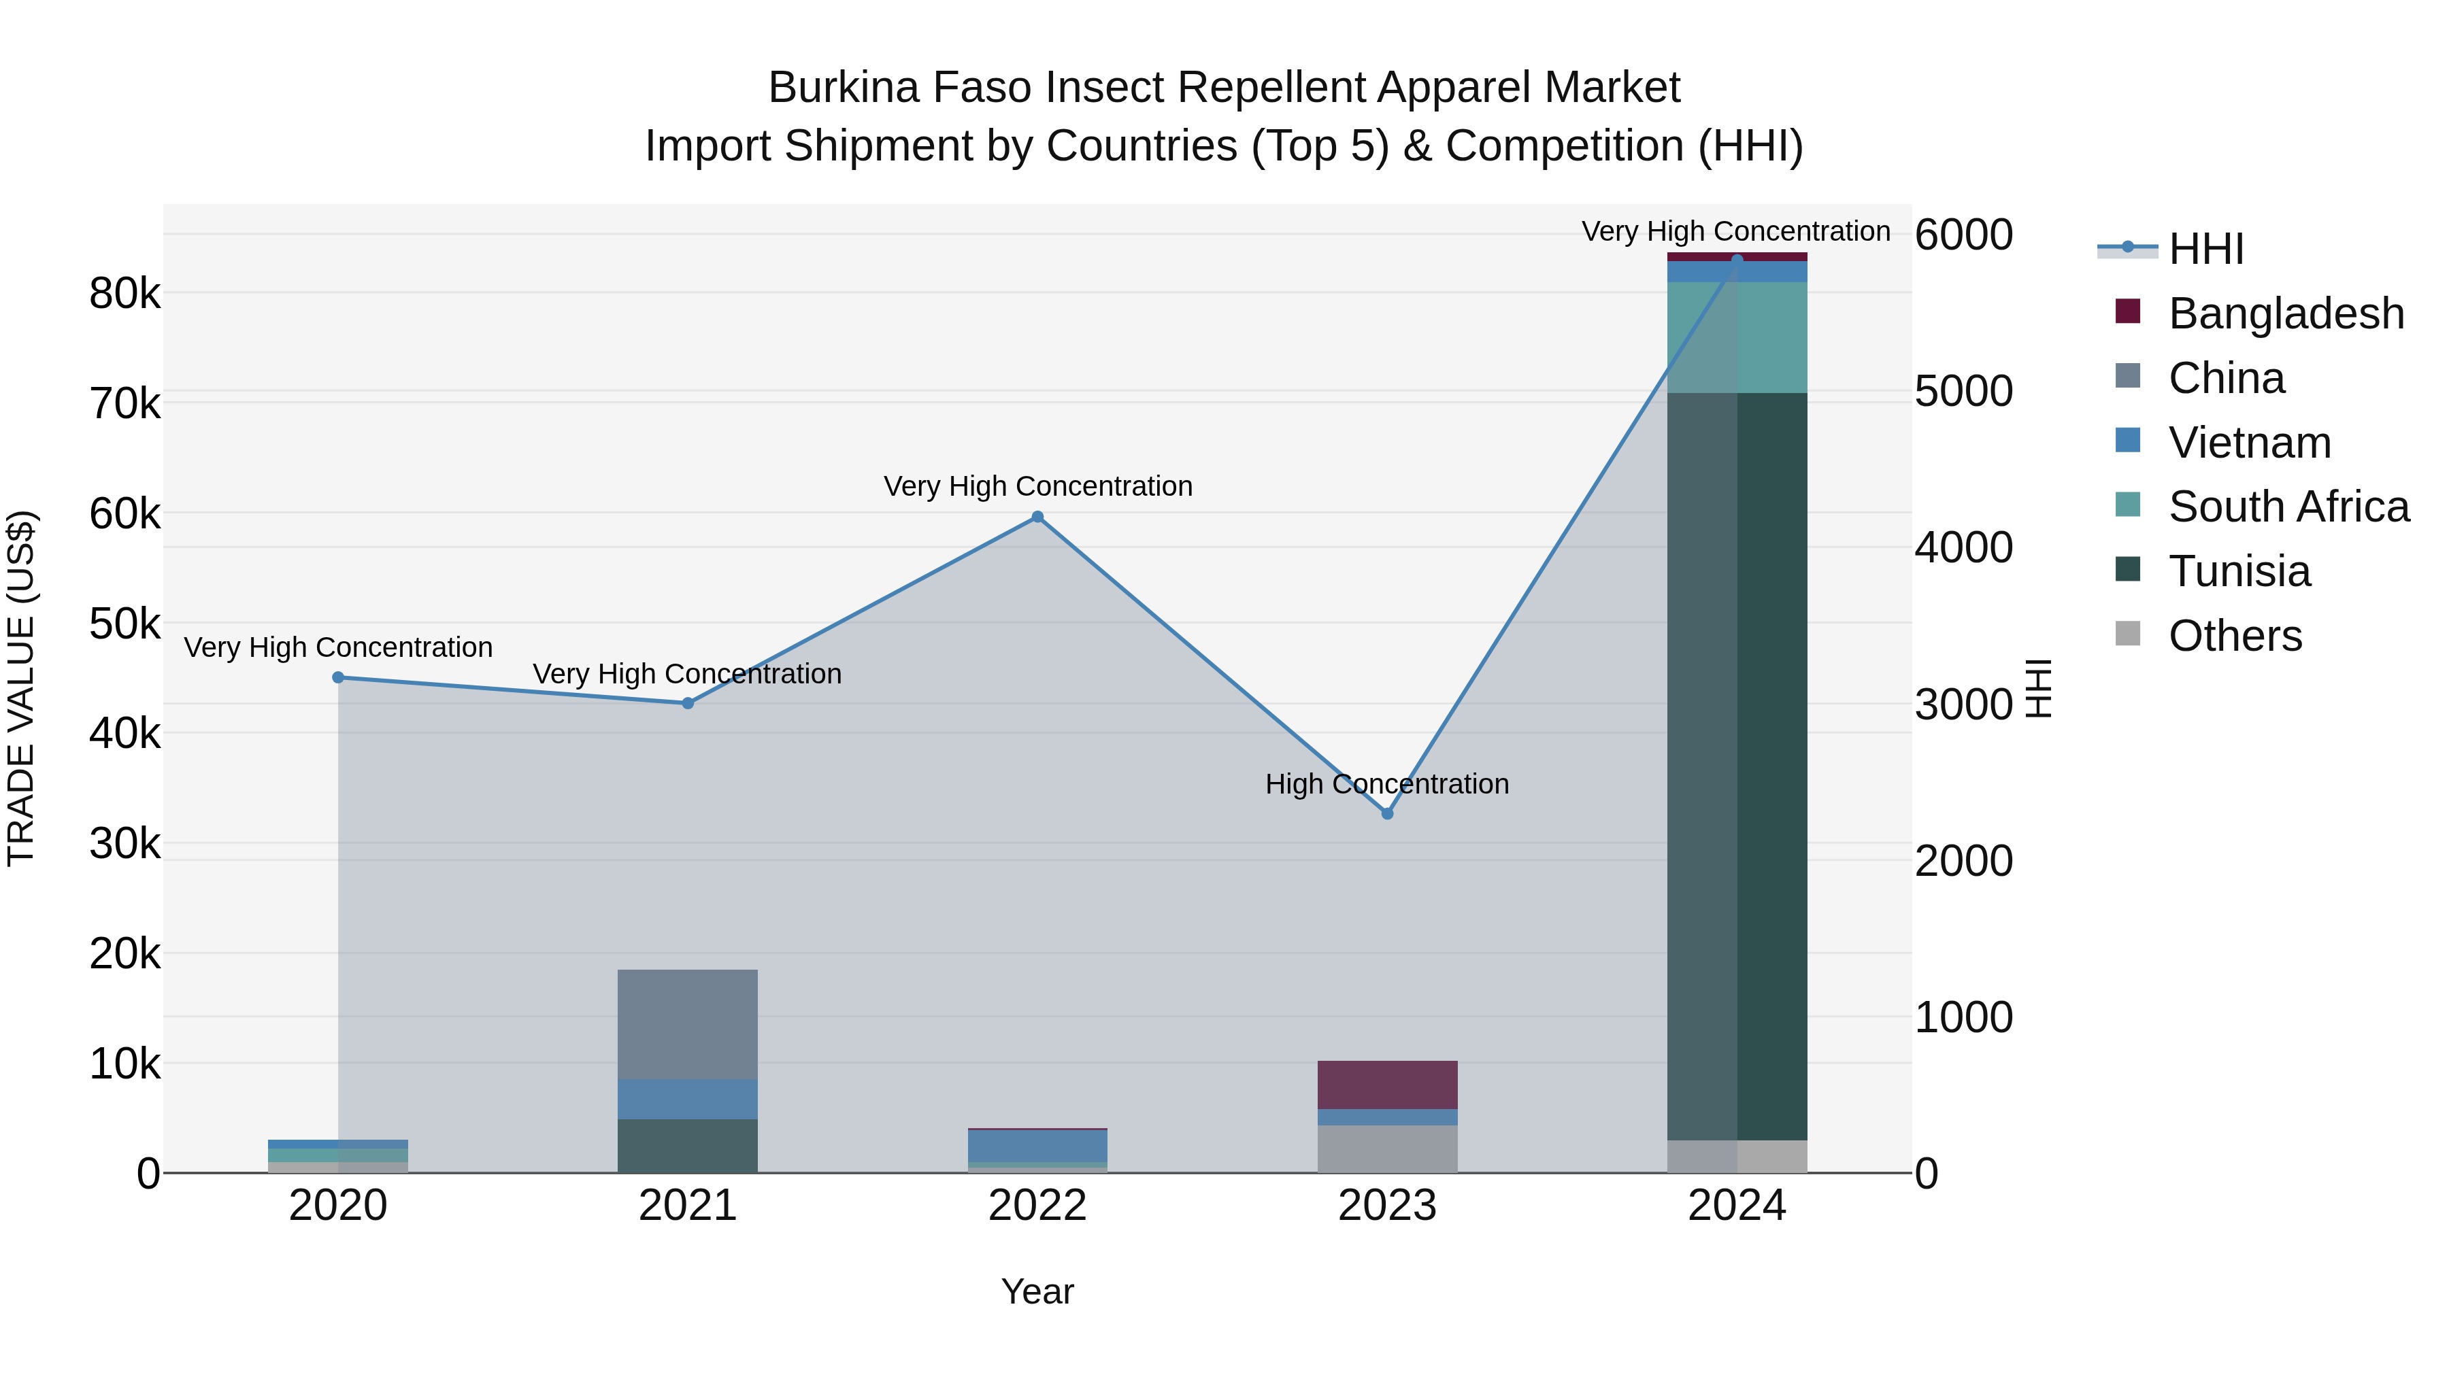
Task: Click the Bangladesh bar segment in 2023
Action: click(1387, 1085)
